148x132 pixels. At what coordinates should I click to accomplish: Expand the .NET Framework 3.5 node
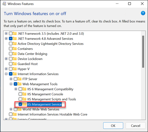[6, 33]
